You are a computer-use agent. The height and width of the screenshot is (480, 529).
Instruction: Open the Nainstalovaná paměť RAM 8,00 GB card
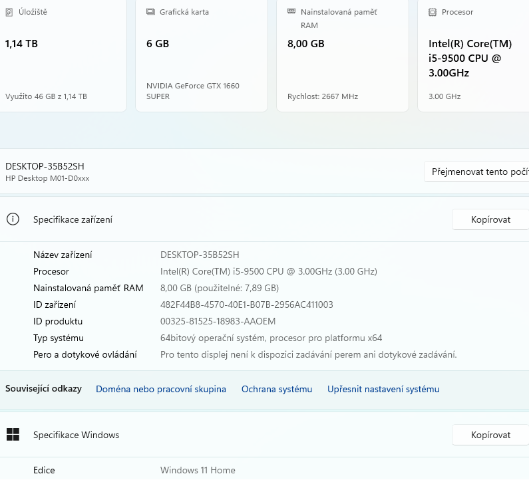(x=343, y=56)
